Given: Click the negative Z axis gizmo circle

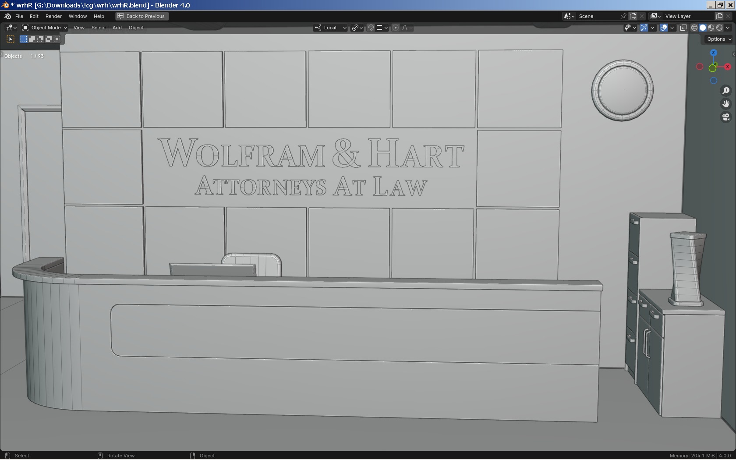Looking at the screenshot, I should [713, 81].
